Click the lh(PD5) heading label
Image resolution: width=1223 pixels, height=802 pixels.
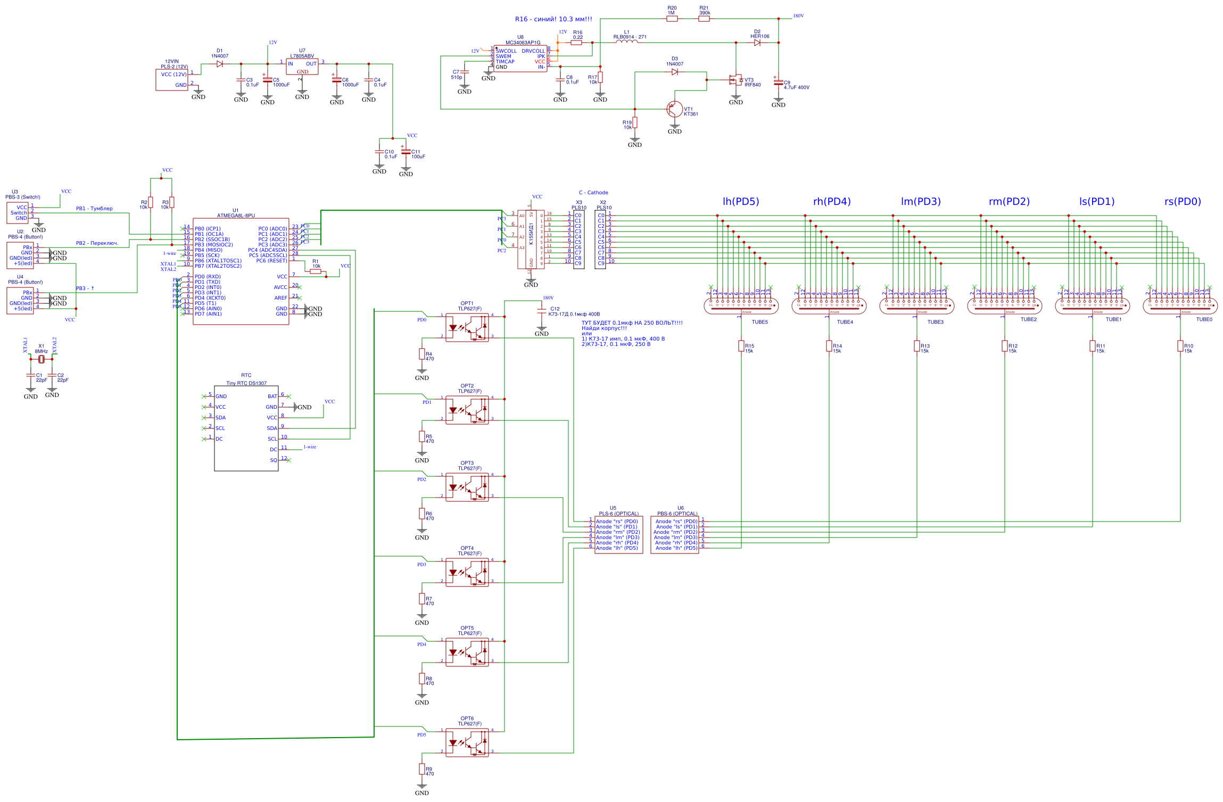point(740,202)
